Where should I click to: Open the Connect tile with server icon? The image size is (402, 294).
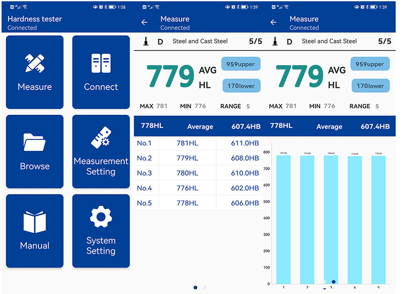101,72
